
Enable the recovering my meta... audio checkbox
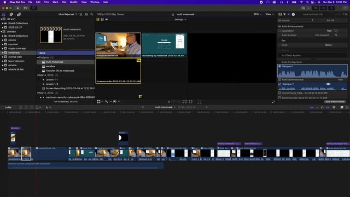(279, 93)
